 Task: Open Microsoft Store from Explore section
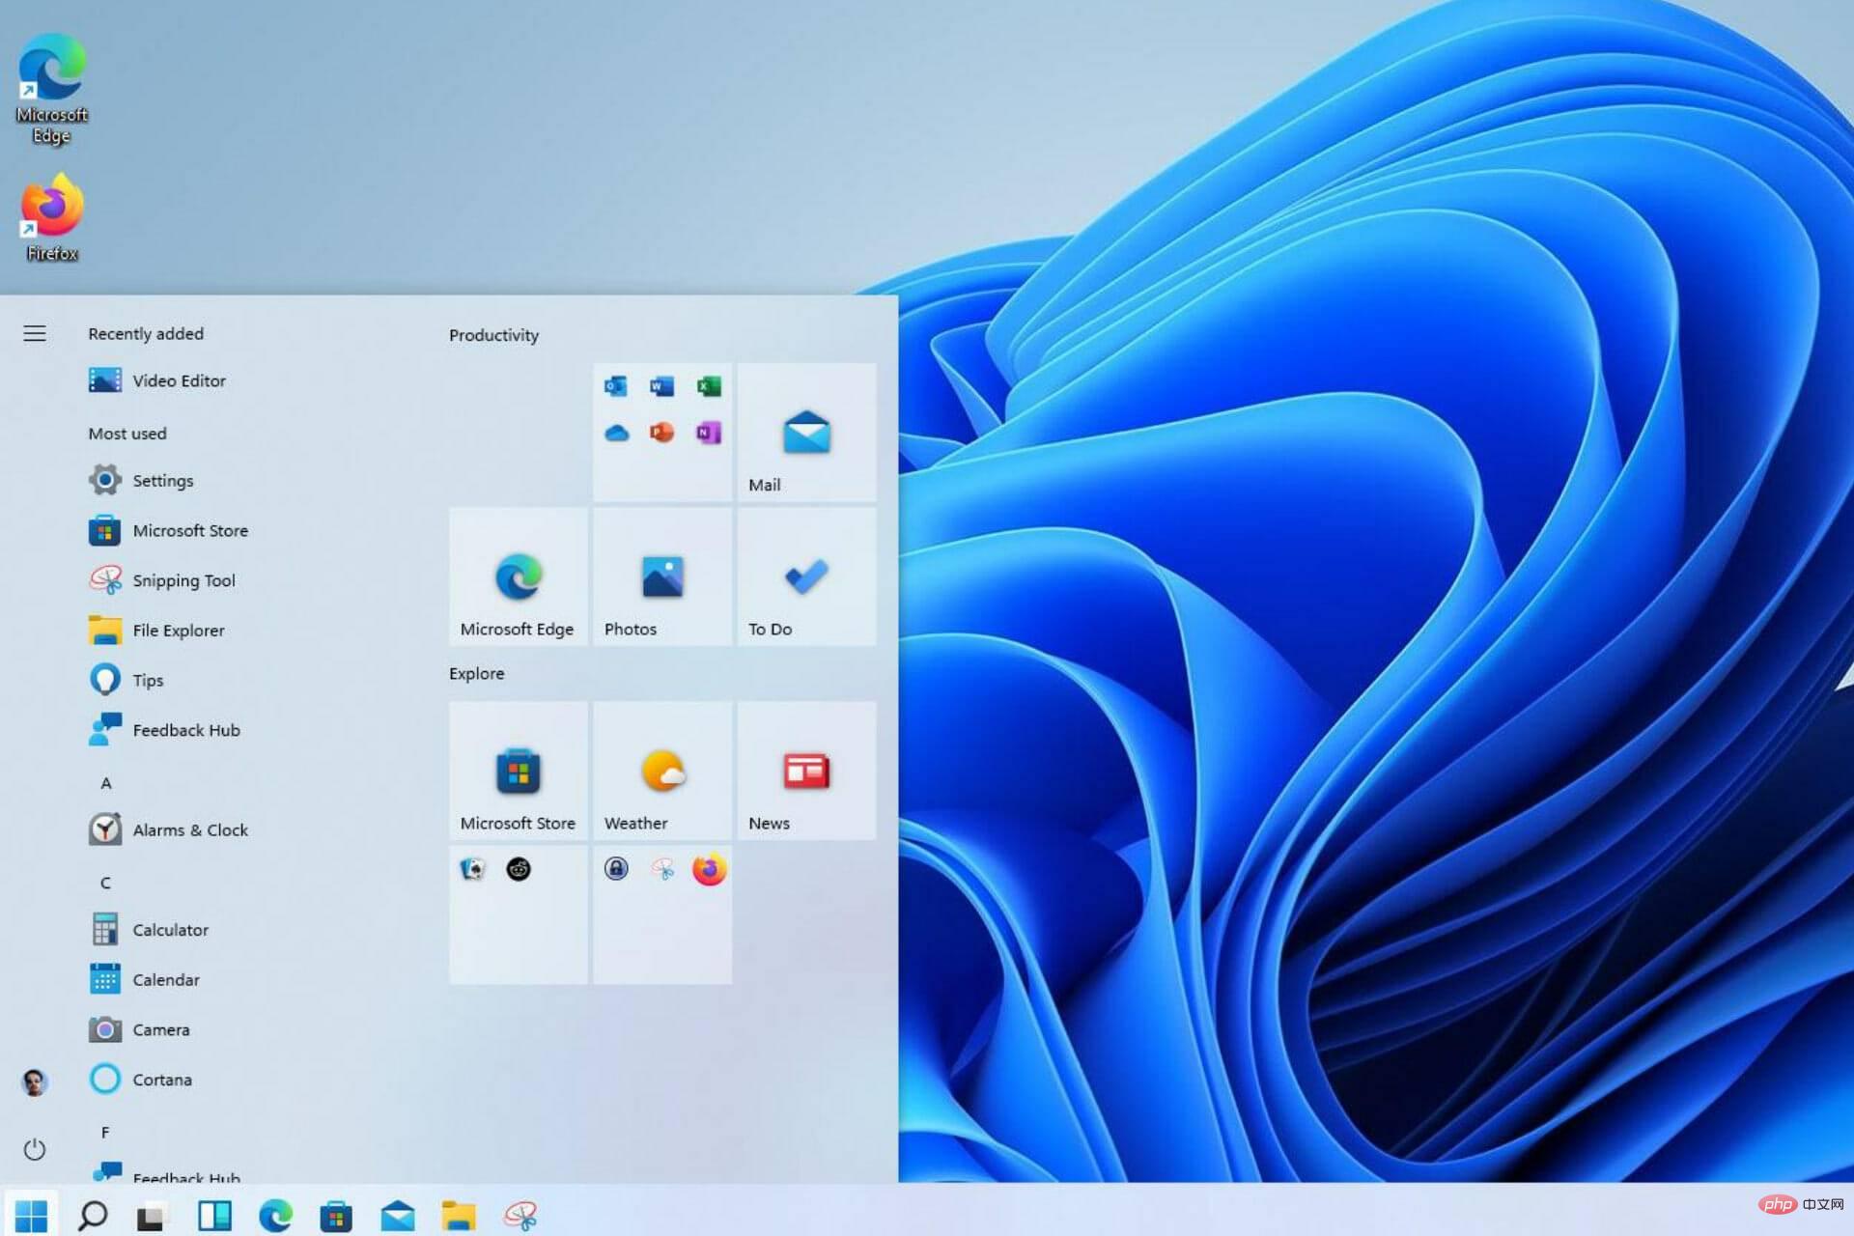(x=518, y=770)
